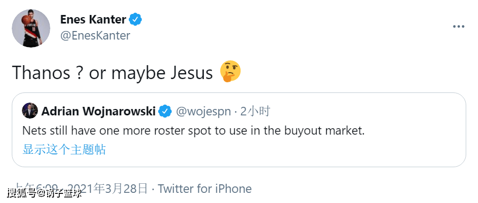Image resolution: width=478 pixels, height=203 pixels.
Task: Open the @EnesKanter handle link
Action: [95, 36]
